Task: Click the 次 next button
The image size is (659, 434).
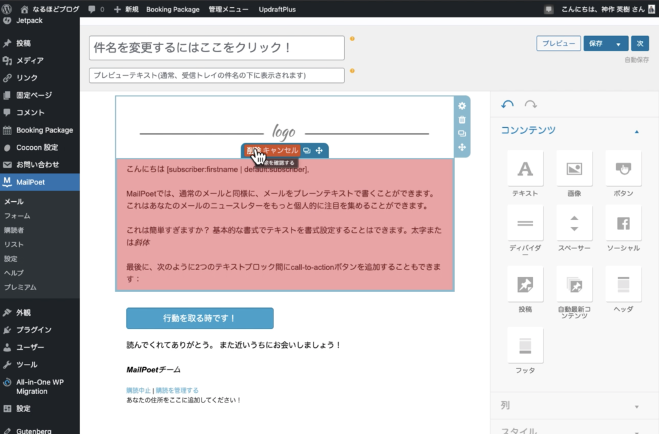Action: [640, 43]
